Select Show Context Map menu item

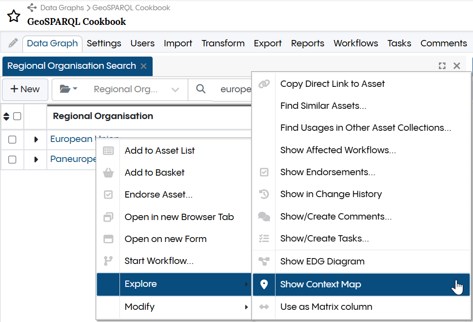point(320,284)
